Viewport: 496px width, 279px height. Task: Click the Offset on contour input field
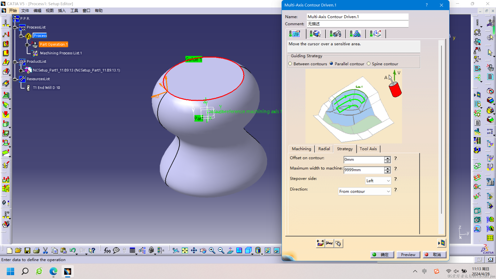[x=364, y=160]
